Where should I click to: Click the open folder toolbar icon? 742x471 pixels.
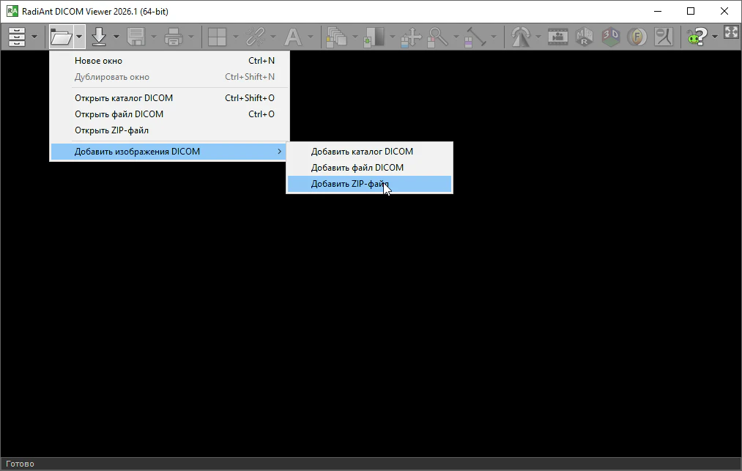click(x=61, y=37)
